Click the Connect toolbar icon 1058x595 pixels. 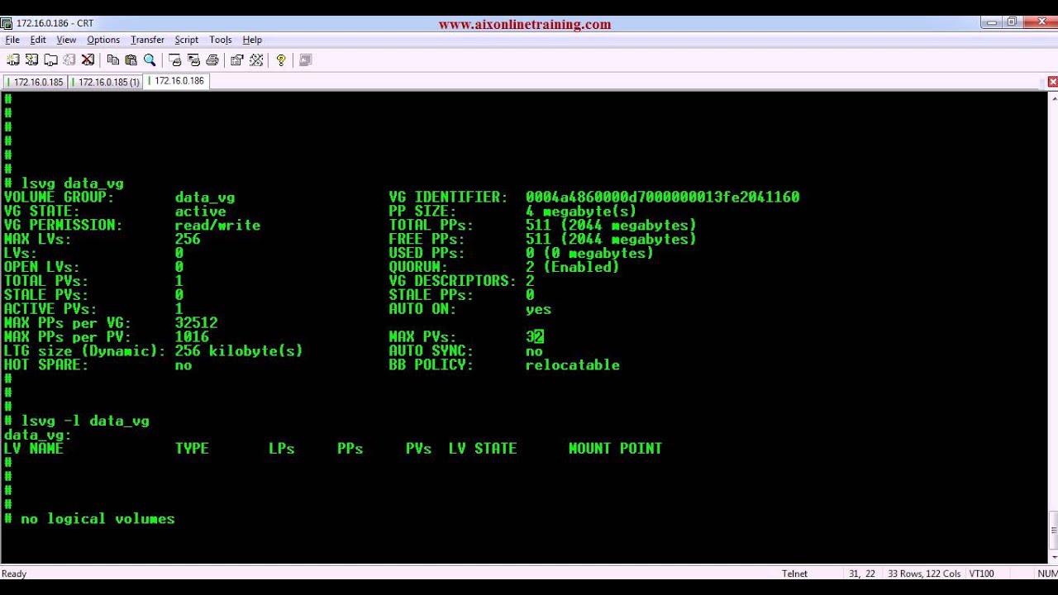click(12, 60)
